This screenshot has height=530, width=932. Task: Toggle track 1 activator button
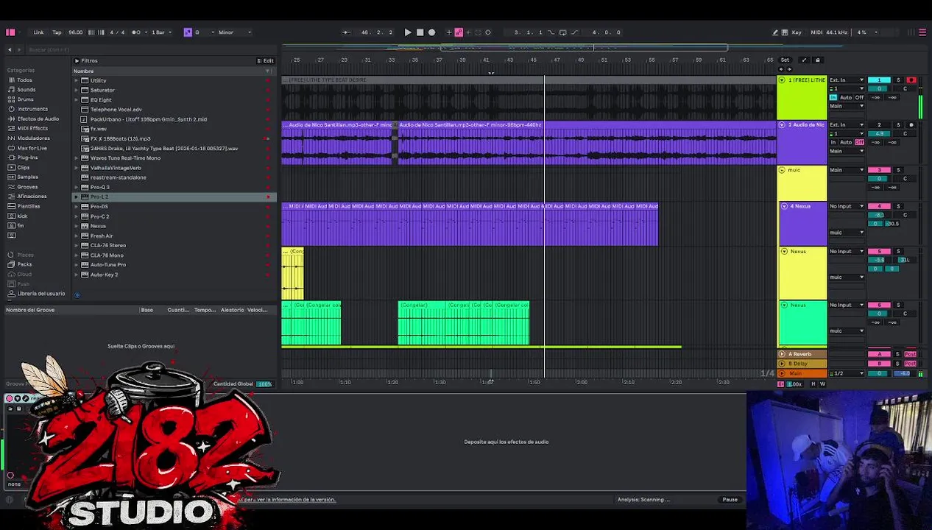[x=879, y=80]
